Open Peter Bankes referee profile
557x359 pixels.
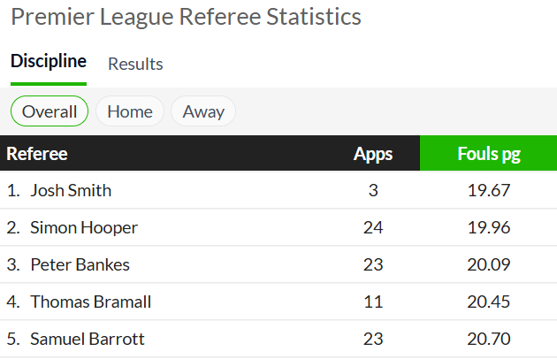click(x=80, y=264)
